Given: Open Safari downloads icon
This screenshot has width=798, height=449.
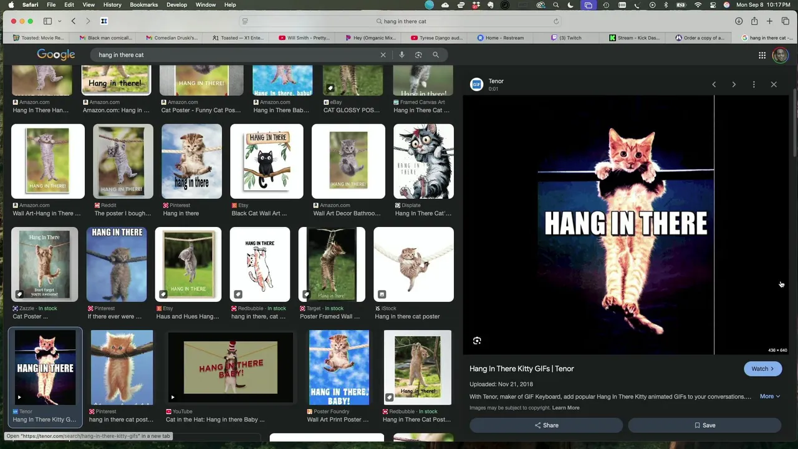Looking at the screenshot, I should [739, 21].
